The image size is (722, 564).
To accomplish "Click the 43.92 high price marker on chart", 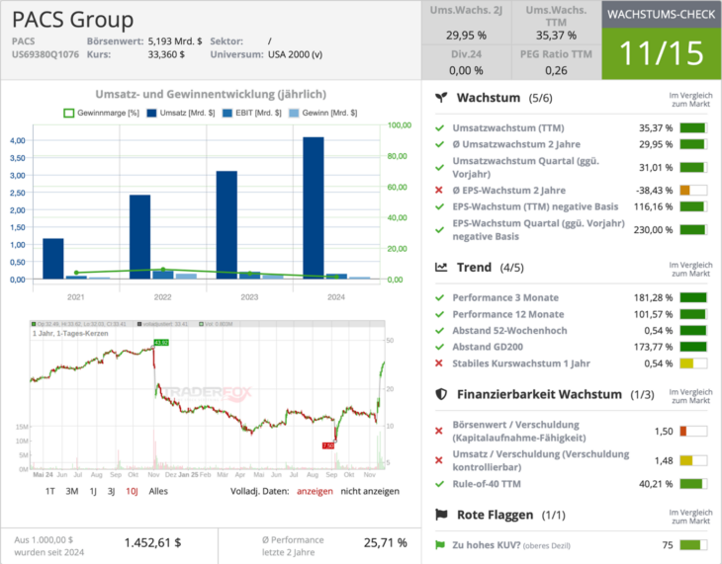I will pyautogui.click(x=160, y=343).
